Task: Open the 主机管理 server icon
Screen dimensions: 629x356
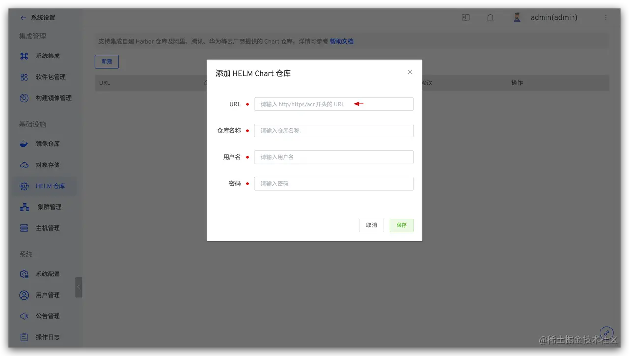Action: pos(24,228)
